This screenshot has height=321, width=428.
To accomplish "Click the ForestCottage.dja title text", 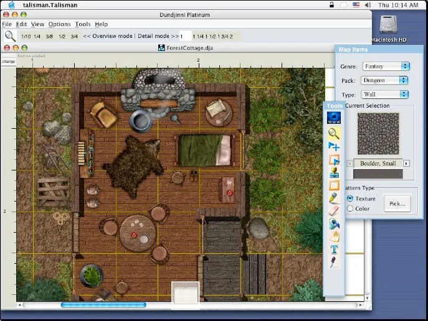I will point(190,48).
